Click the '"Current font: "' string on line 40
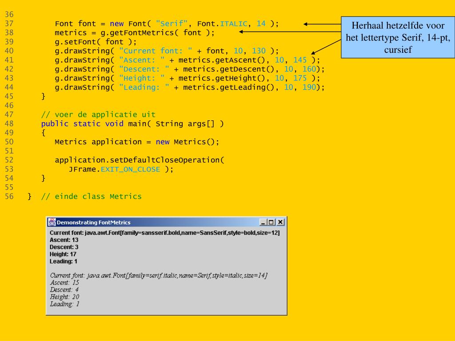The width and height of the screenshot is (455, 341). tap(156, 51)
